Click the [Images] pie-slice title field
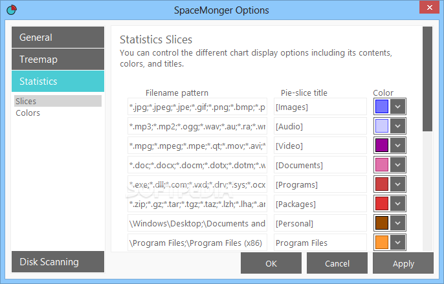Screen dimensions: 444x284 click(320, 107)
